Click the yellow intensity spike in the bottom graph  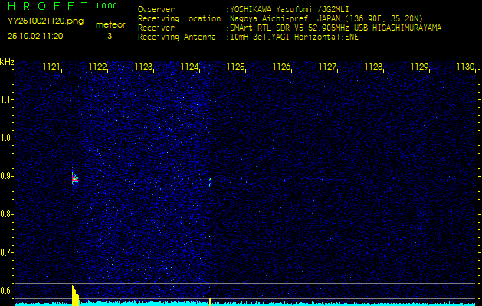pos(74,295)
